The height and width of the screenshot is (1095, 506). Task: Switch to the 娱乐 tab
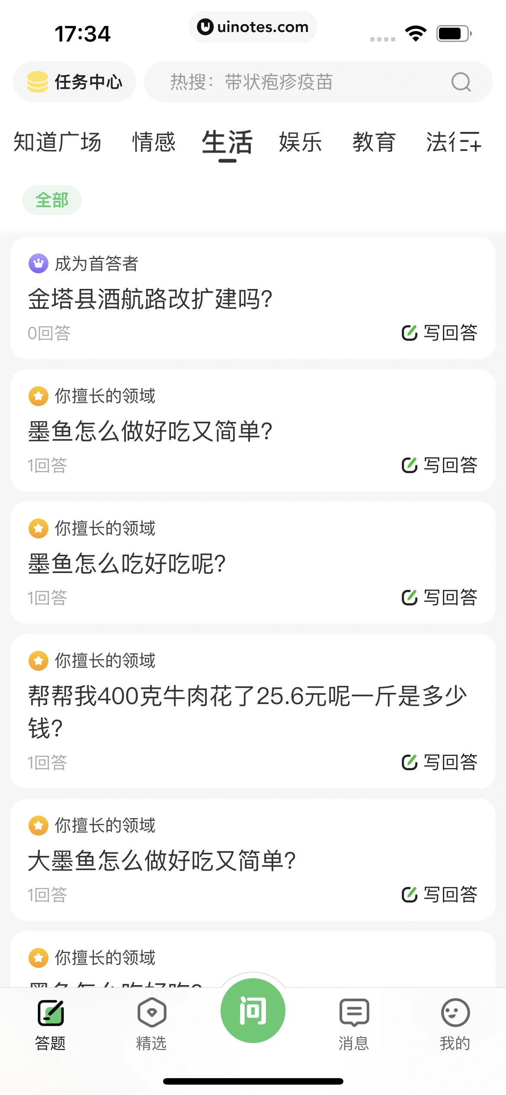[x=301, y=142]
